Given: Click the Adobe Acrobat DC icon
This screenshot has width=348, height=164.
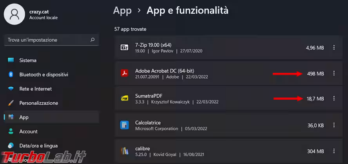Looking at the screenshot, I should point(124,73).
